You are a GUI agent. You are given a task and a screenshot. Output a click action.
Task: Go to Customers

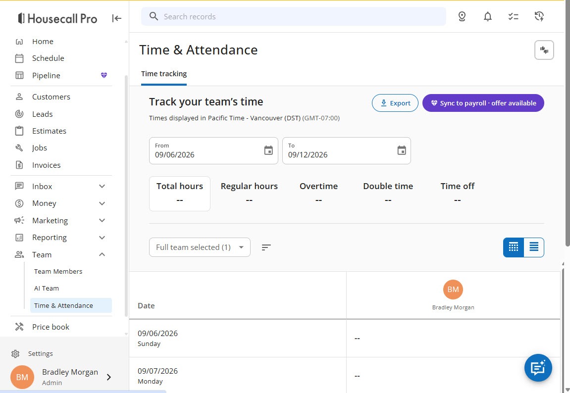point(52,97)
